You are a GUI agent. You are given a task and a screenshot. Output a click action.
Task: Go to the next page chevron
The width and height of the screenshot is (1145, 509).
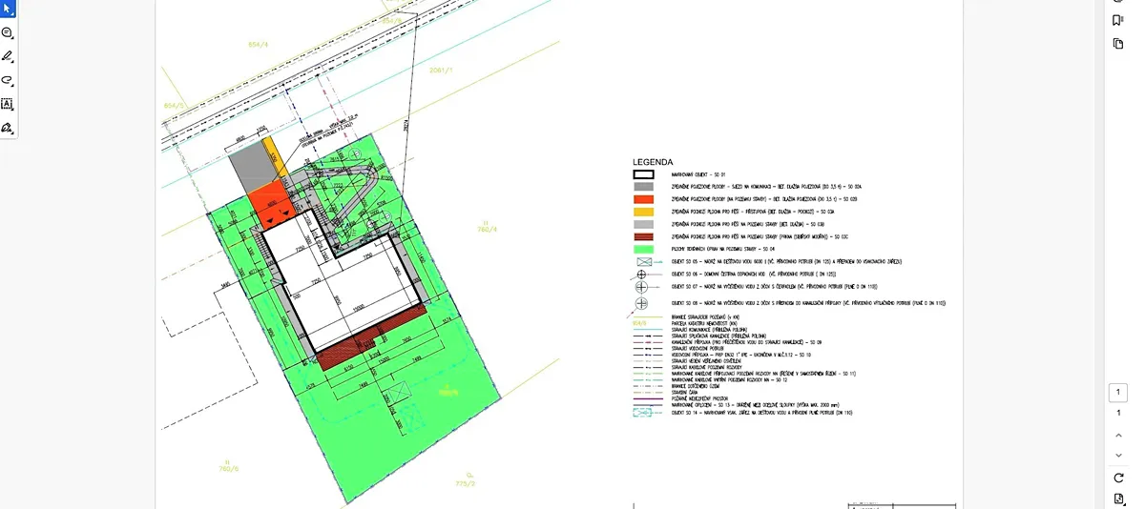tap(1118, 455)
